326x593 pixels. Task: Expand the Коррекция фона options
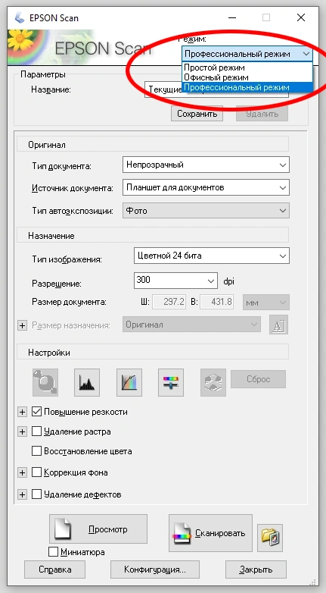(22, 472)
